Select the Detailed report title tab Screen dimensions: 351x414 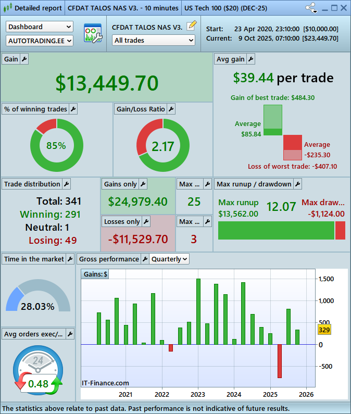[x=32, y=8]
